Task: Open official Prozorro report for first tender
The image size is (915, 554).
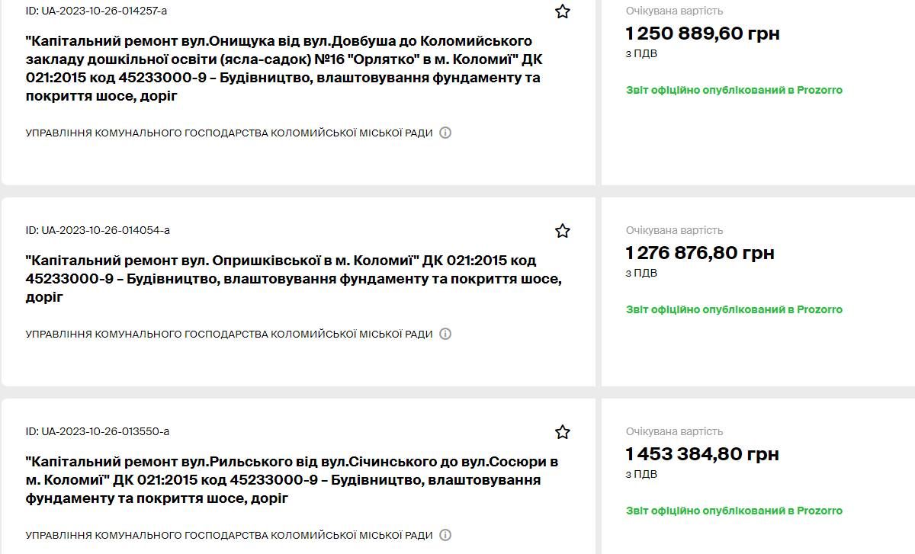Action: (x=733, y=90)
